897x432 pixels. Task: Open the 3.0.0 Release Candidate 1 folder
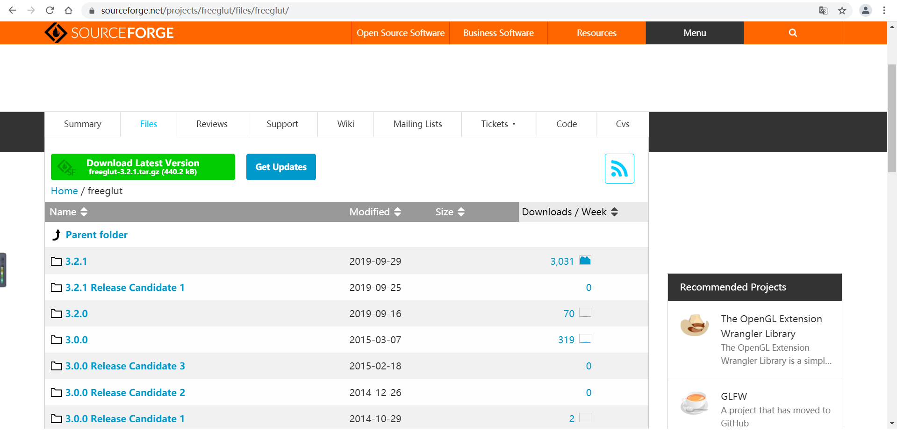coord(125,418)
